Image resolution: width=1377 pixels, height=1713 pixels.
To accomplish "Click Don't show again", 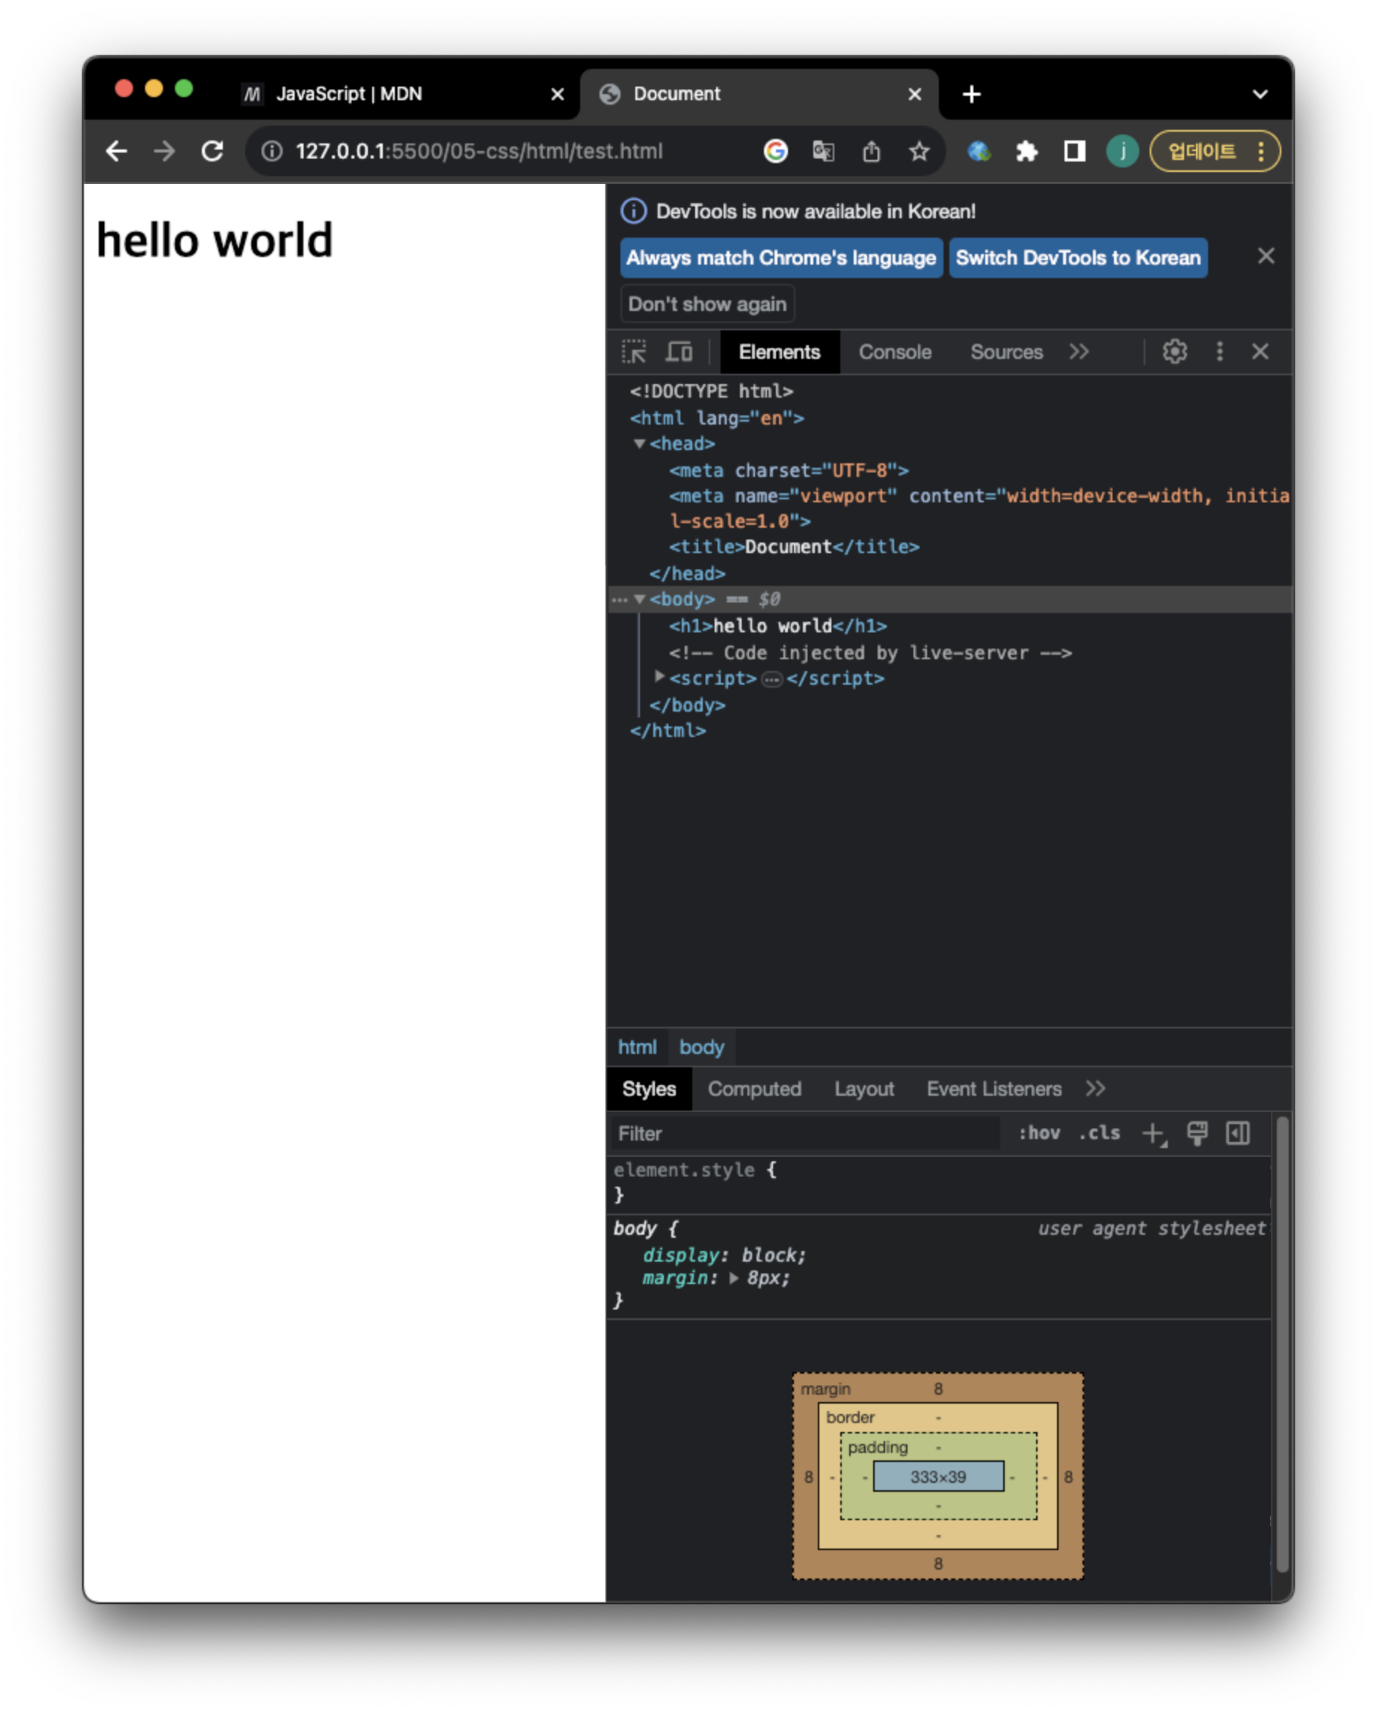I will [706, 303].
